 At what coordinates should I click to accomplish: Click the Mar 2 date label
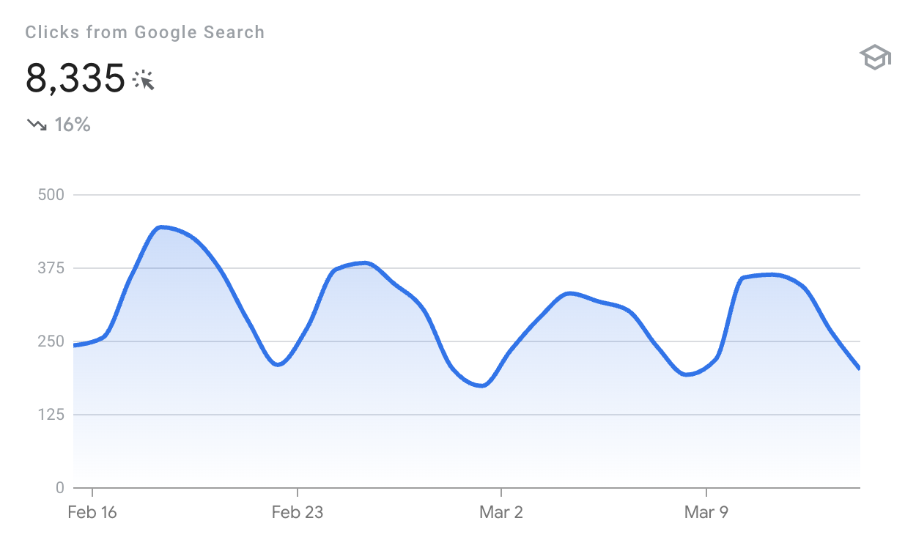[501, 512]
